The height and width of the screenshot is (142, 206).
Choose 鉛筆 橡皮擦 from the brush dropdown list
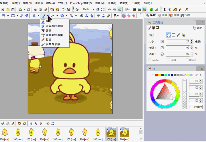(55, 44)
